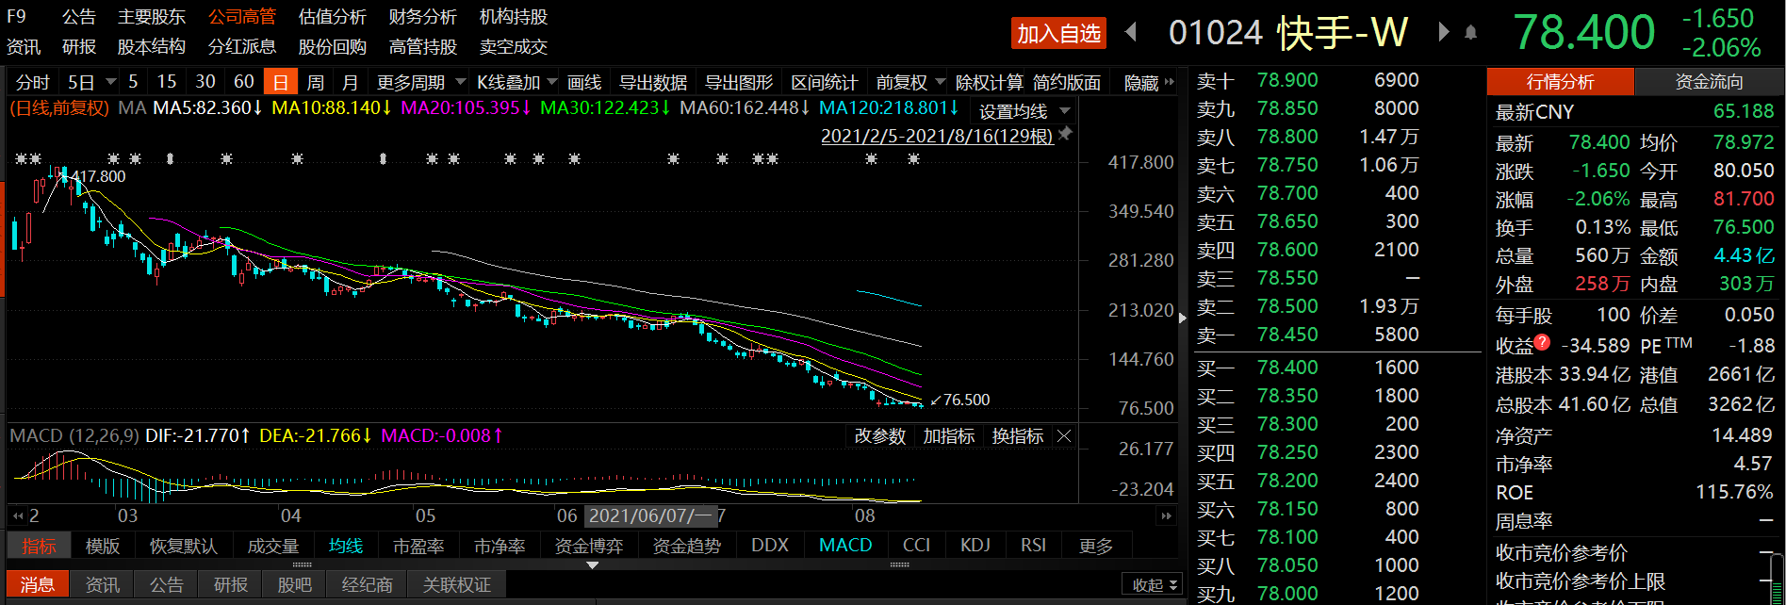Click the red question mark beside 收益

coord(1542,341)
